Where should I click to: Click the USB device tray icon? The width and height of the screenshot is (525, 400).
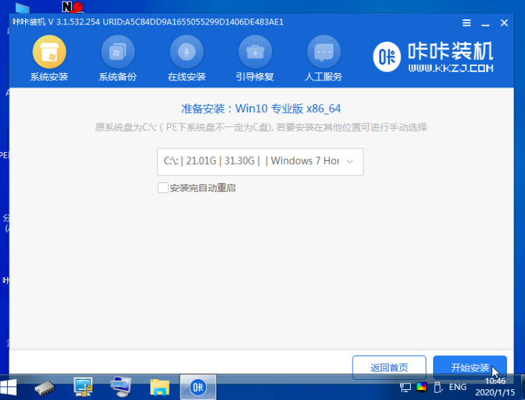pos(438,387)
